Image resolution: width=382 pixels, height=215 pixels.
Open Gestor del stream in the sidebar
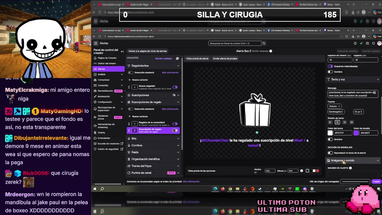click(107, 63)
